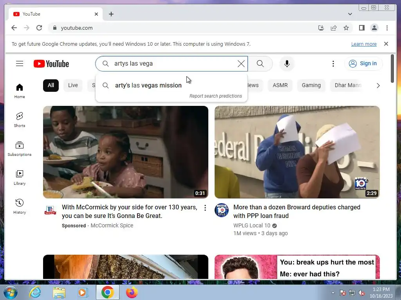Image resolution: width=401 pixels, height=300 pixels.
Task: Open McCormick ad title
Action: pos(129,211)
